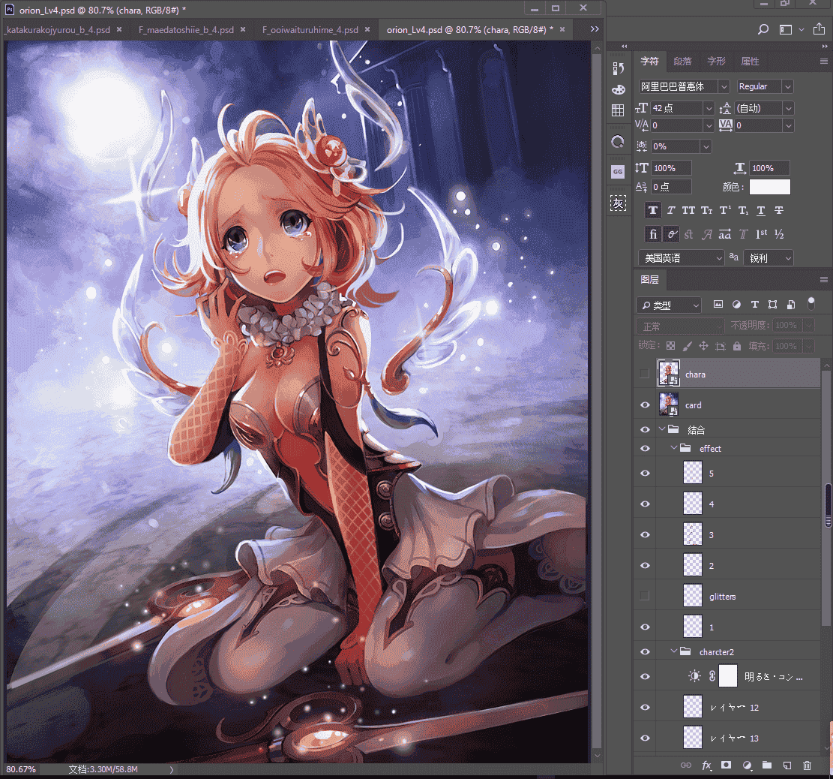Switch to the 段落 panel tab
The height and width of the screenshot is (779, 833).
tap(682, 61)
